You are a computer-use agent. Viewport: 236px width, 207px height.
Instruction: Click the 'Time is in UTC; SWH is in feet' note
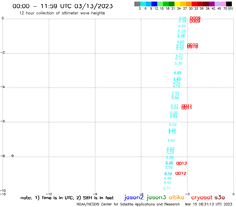pyautogui.click(x=67, y=198)
